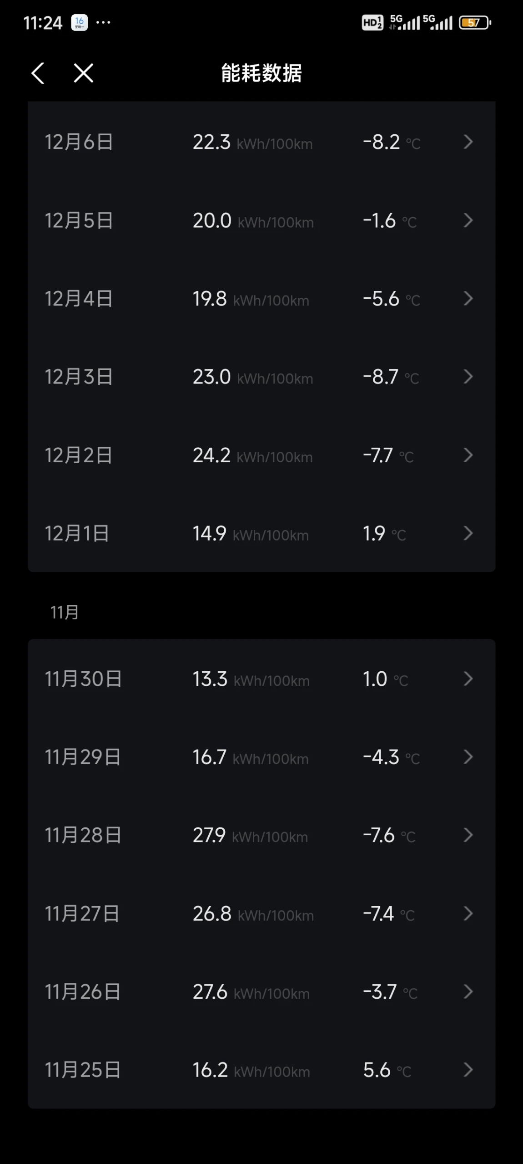Tap the 能耗数据 page title
The width and height of the screenshot is (523, 1164).
(x=261, y=73)
